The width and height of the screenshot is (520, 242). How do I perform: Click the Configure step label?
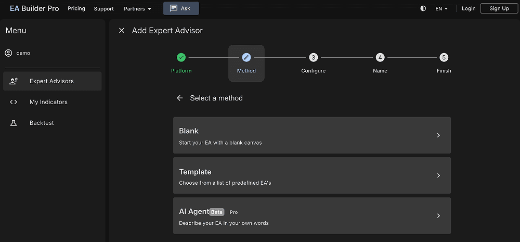[x=314, y=71]
